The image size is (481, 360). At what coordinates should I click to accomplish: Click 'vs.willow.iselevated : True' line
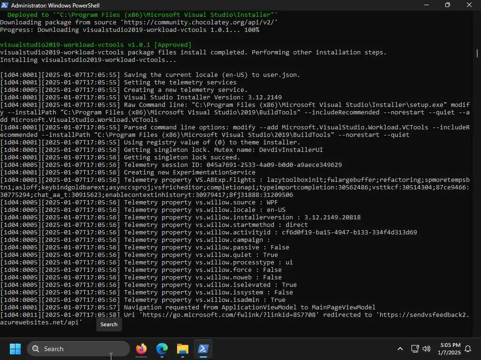148,285
